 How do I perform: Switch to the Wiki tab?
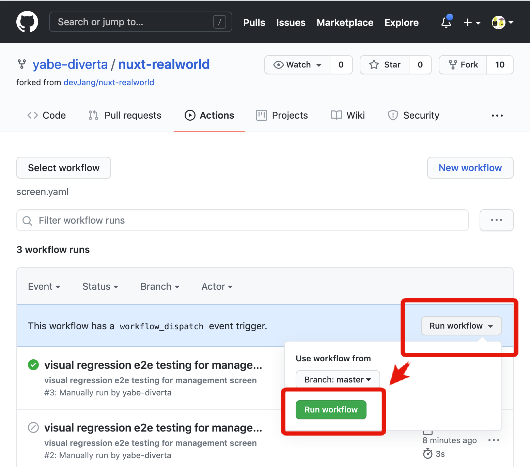pyautogui.click(x=348, y=115)
